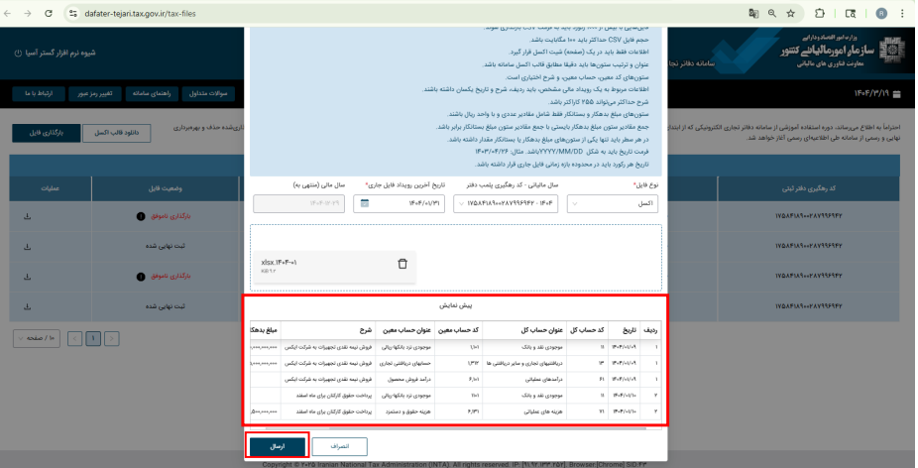Screen dimensions: 918x468
Task: Click the browser bookmark star icon
Action: (790, 14)
